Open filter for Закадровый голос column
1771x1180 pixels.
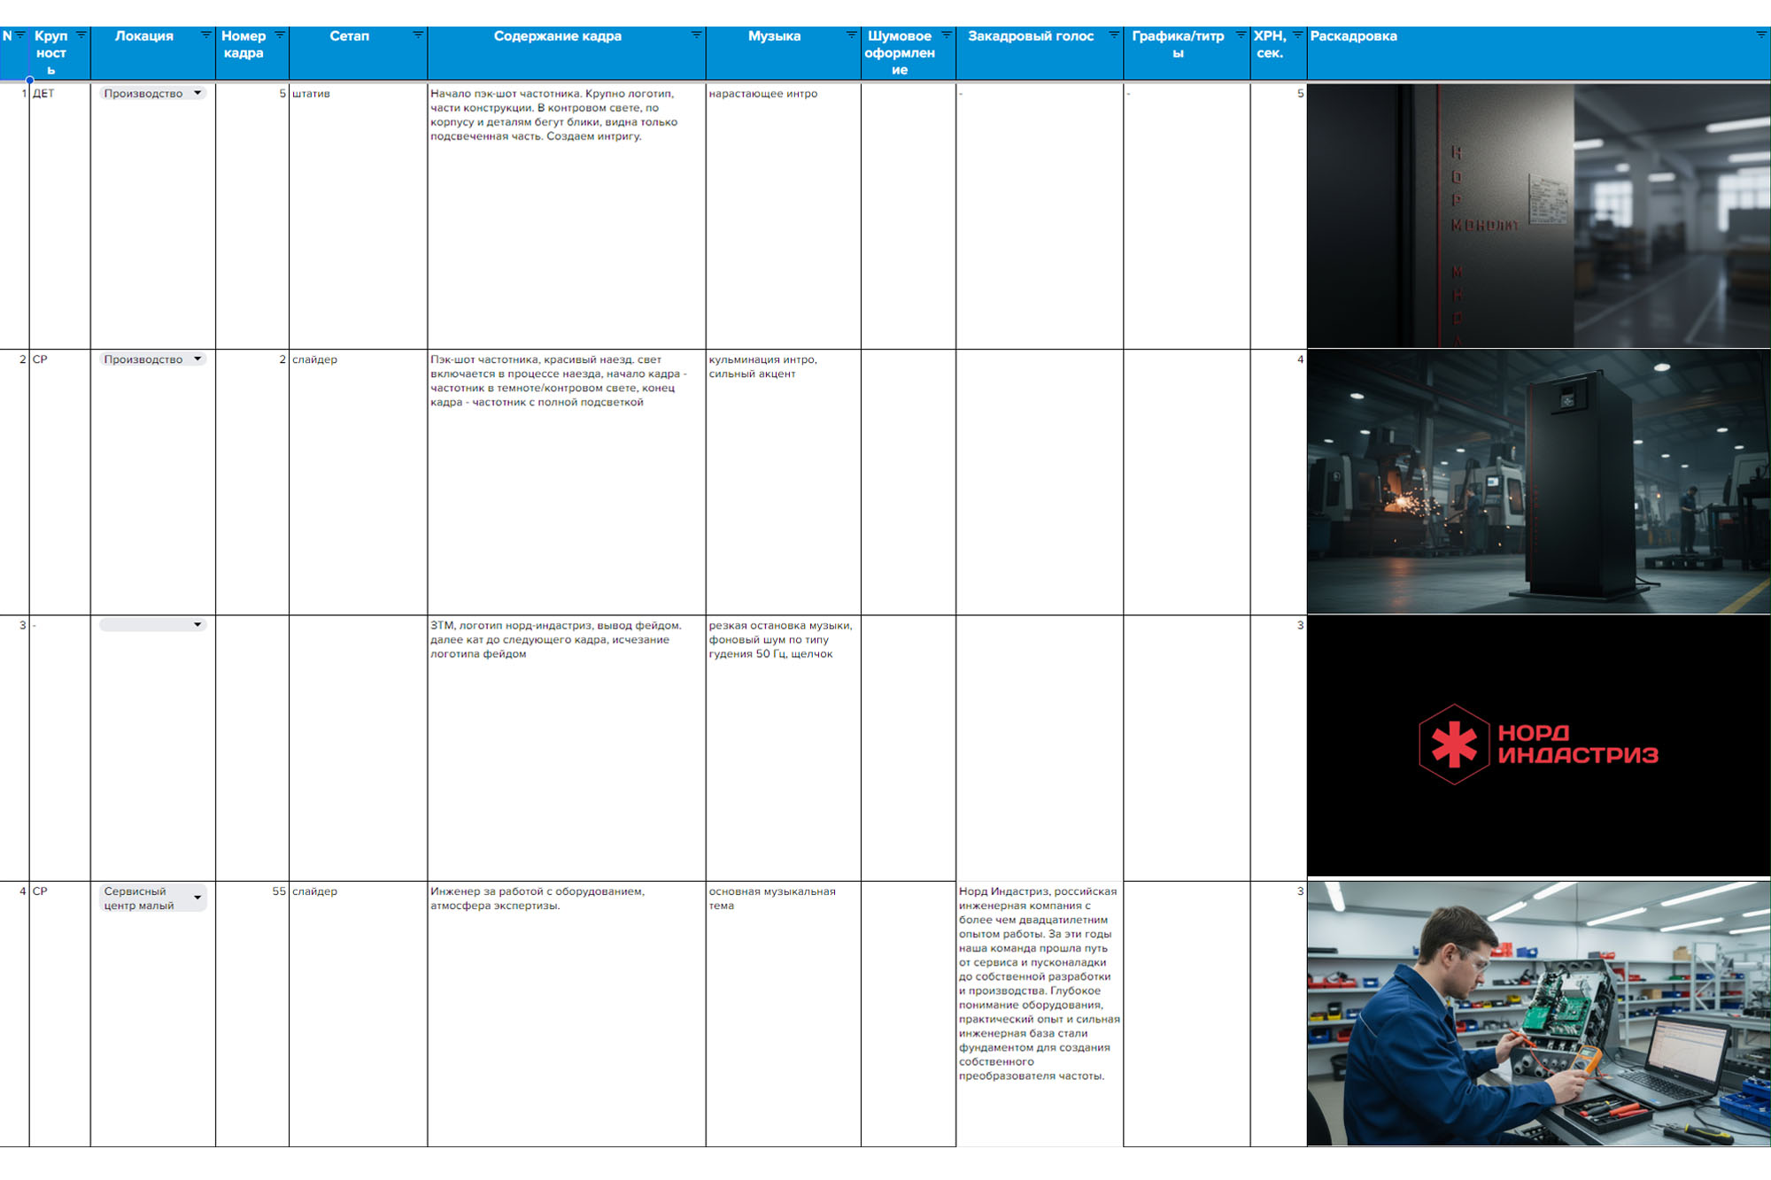(1114, 35)
